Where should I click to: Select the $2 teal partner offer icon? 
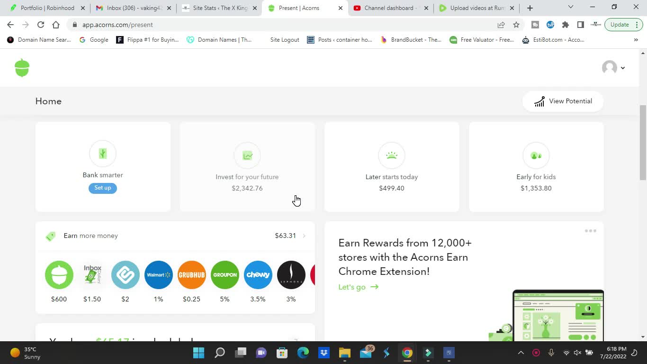126,275
